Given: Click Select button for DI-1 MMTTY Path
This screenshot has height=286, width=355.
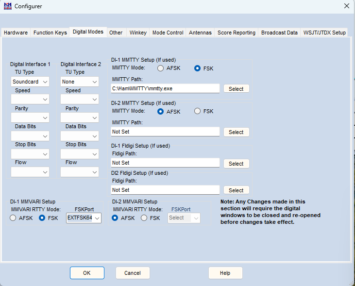Looking at the screenshot, I should pos(236,89).
